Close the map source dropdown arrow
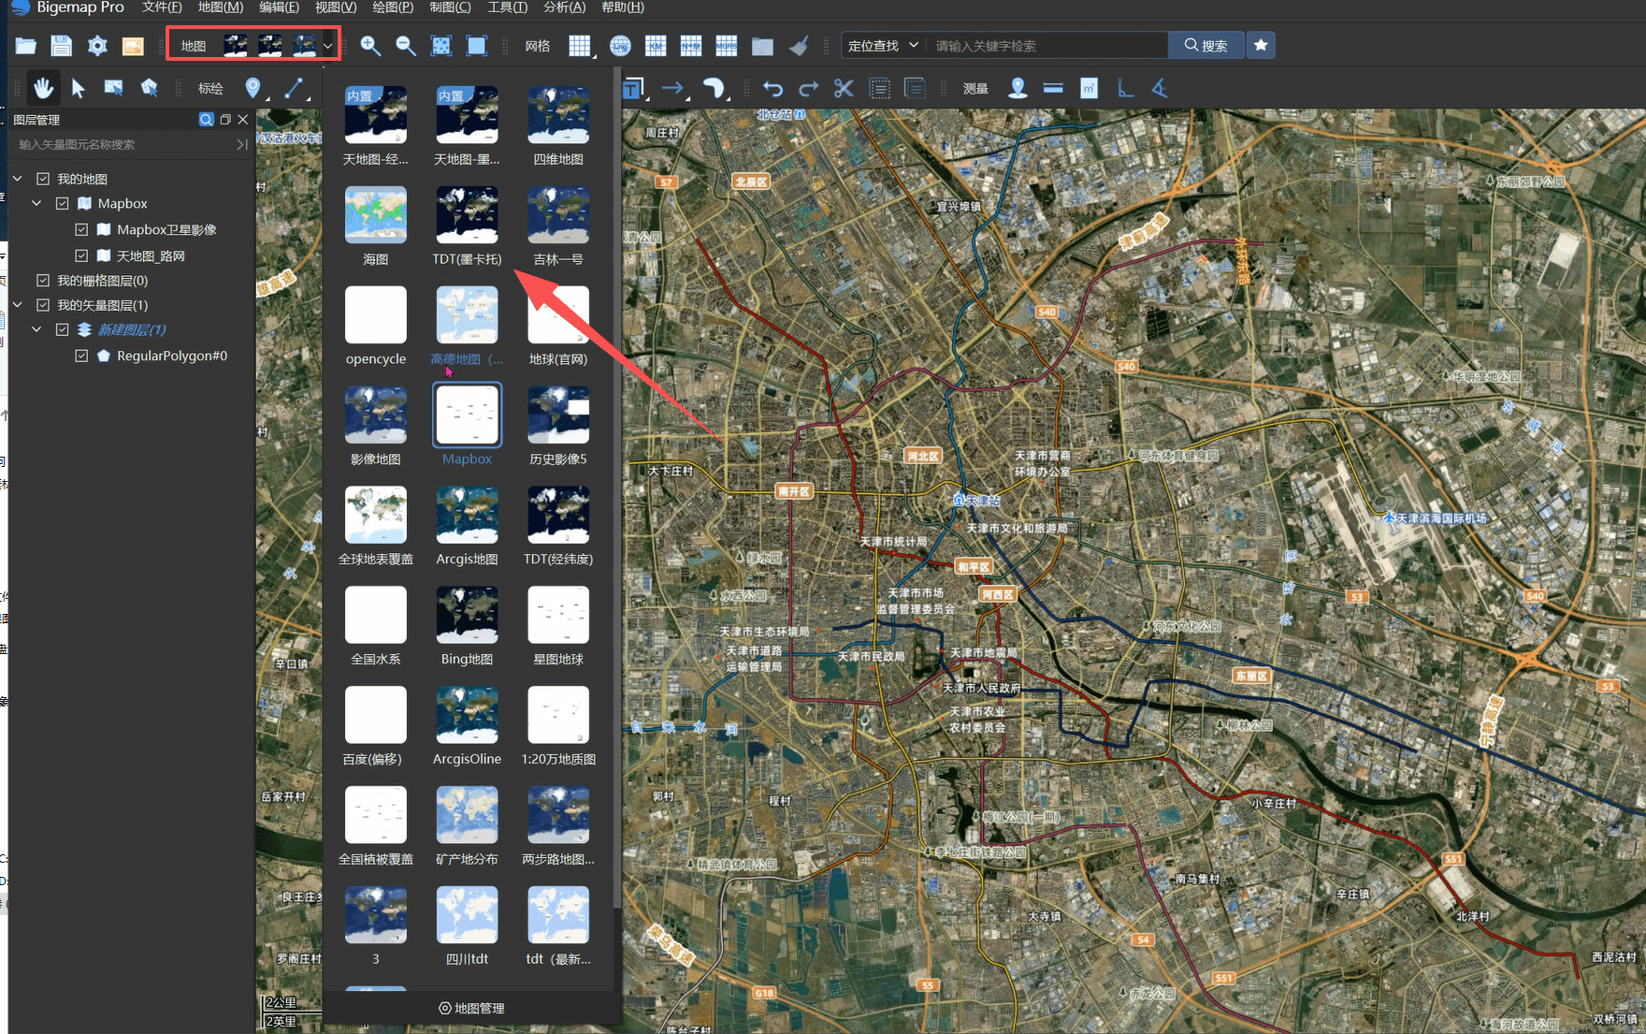Viewport: 1646px width, 1034px height. pos(327,46)
